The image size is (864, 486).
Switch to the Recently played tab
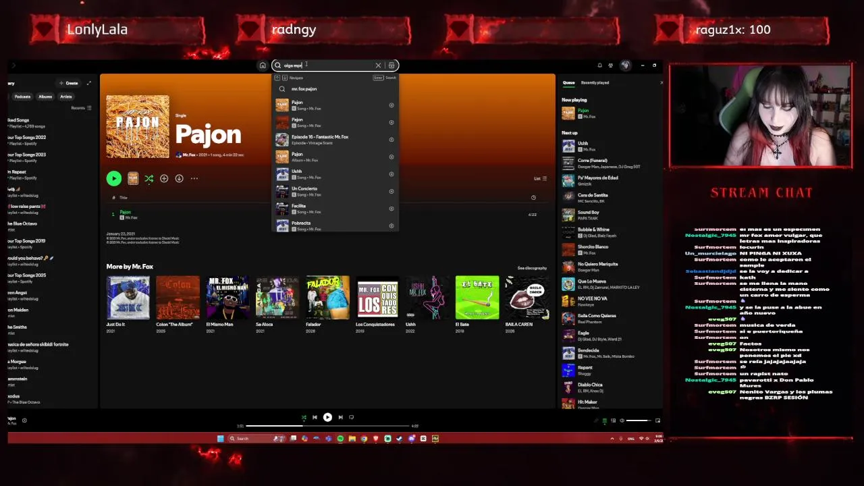point(595,83)
